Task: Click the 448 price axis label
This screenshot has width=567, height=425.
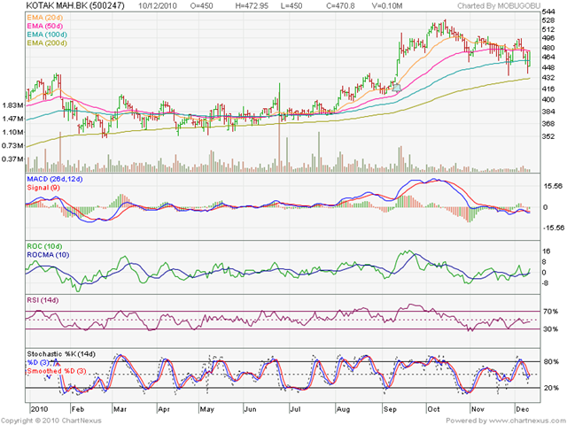Action: tap(548, 67)
